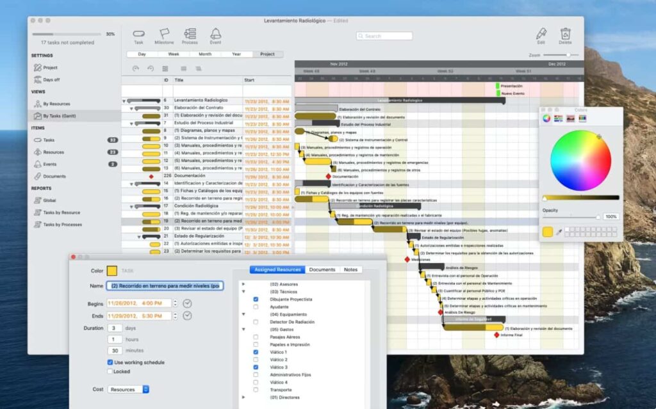Insert a Milestone from the toolbar
656x409 pixels.
[x=164, y=33]
